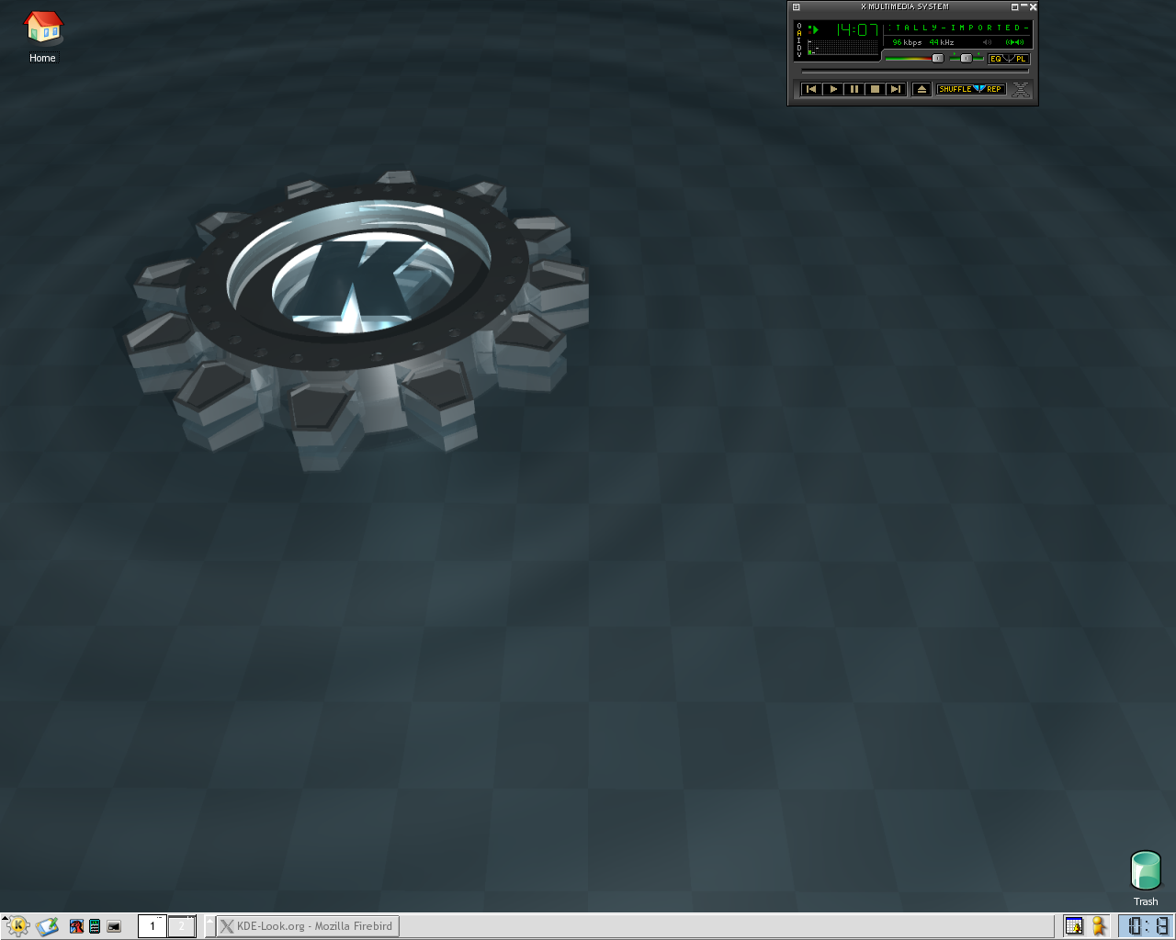Image resolution: width=1176 pixels, height=940 pixels.
Task: Click the panel clock display
Action: (1147, 926)
